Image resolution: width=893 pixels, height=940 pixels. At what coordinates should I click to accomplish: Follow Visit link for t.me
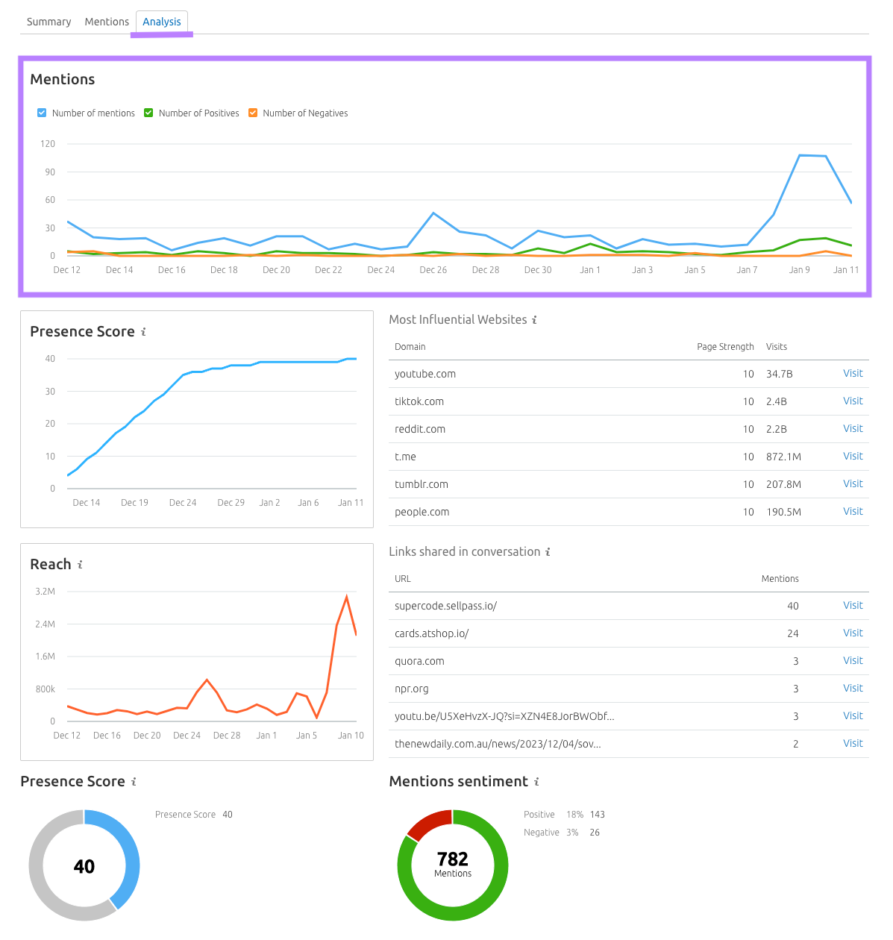[853, 457]
